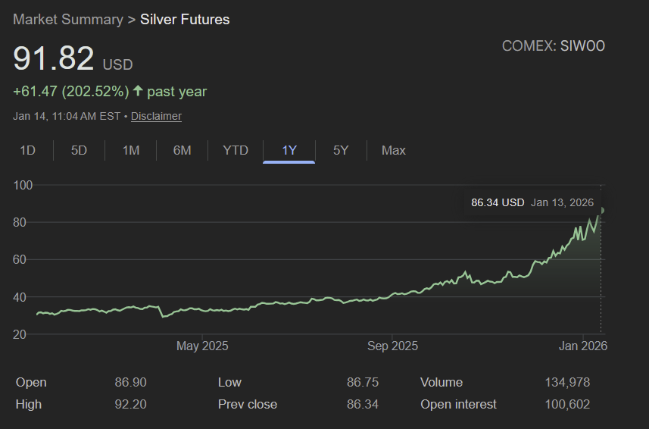Click the Open interest value 100,602
The height and width of the screenshot is (429, 649).
point(567,404)
